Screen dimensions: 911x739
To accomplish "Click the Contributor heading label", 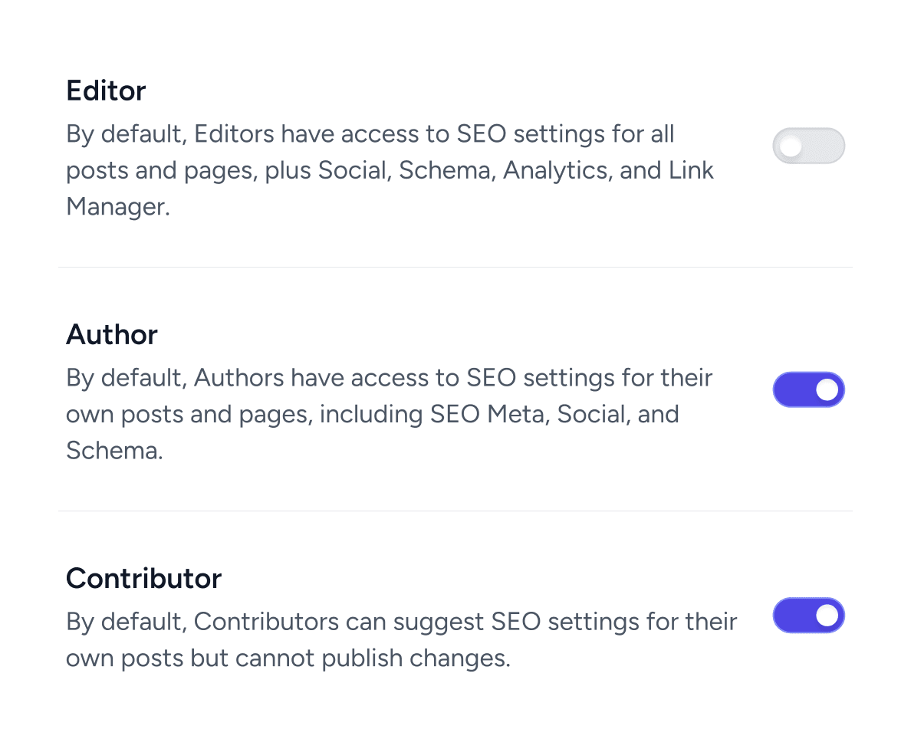I will 143,578.
